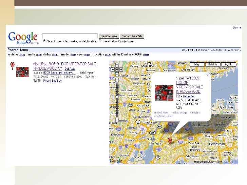Switch to the Map view tab
Viewport: 247px width, 185px height.
click(x=197, y=64)
